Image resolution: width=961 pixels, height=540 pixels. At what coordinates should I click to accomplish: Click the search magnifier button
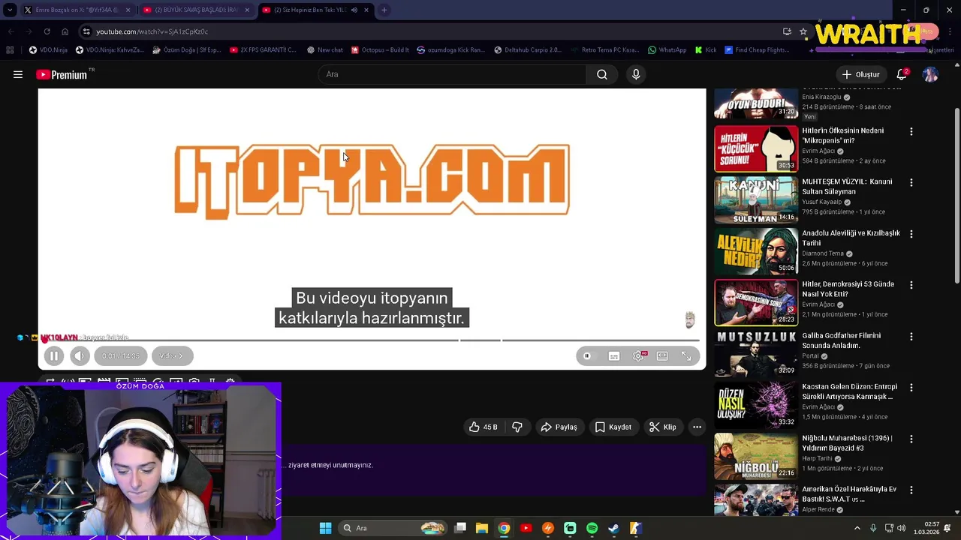pyautogui.click(x=602, y=74)
